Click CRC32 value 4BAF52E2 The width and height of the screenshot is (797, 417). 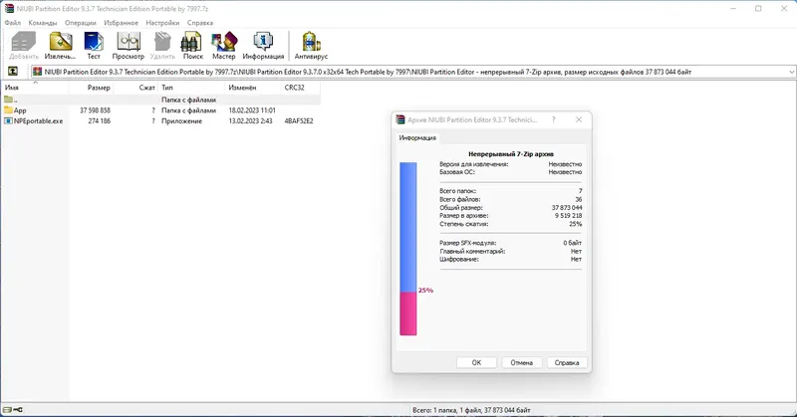tap(299, 120)
